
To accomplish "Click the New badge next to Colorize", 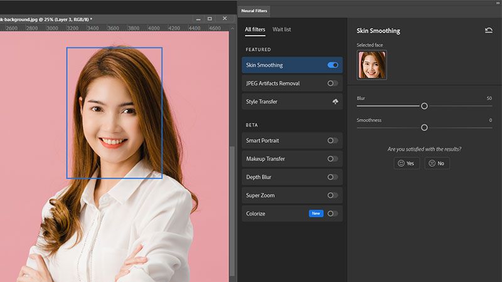I will [316, 214].
